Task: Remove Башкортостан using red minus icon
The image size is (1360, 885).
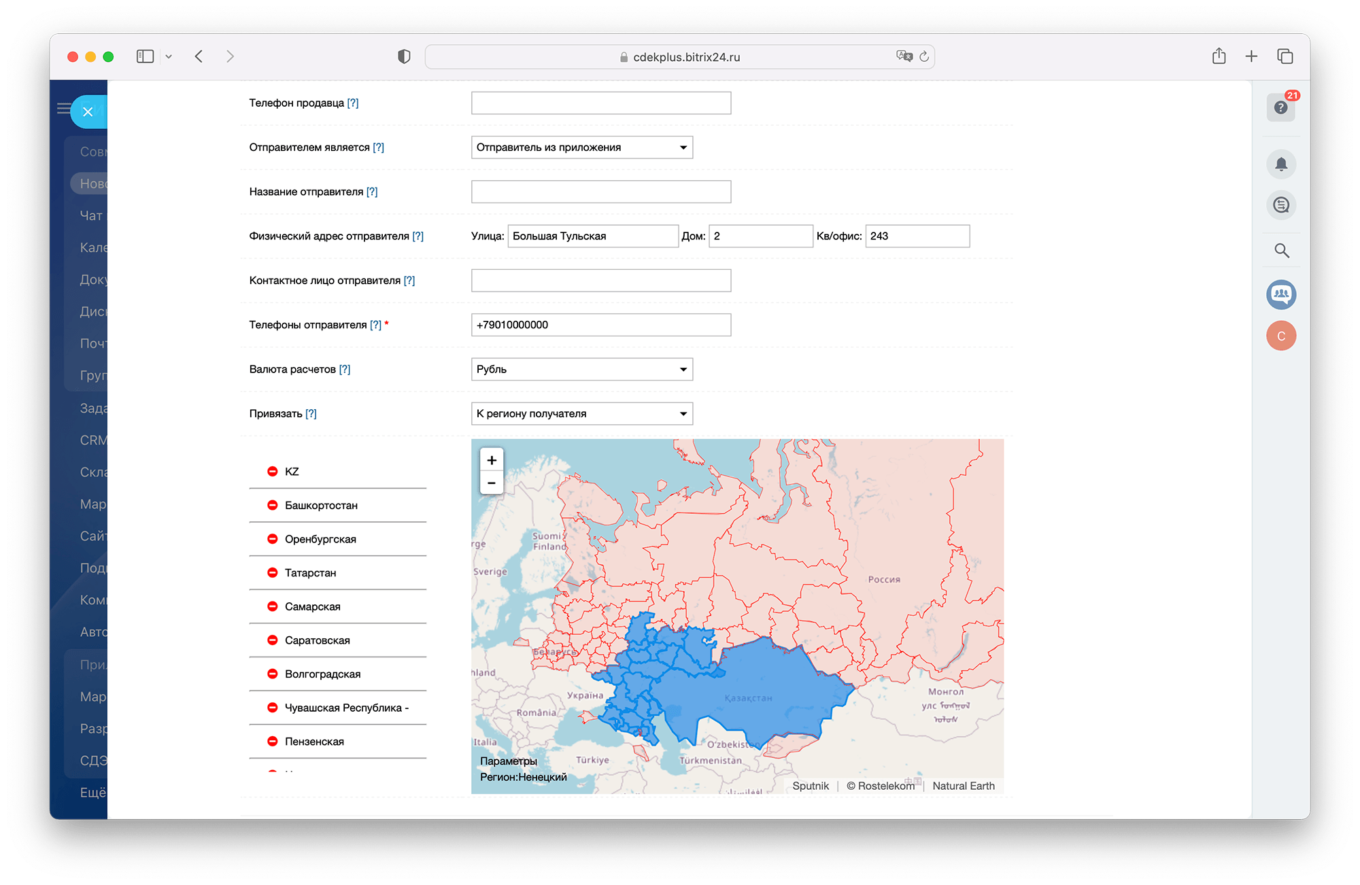Action: [x=272, y=505]
